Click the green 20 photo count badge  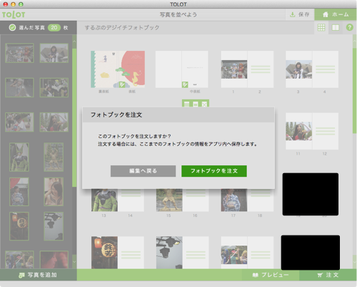click(54, 28)
